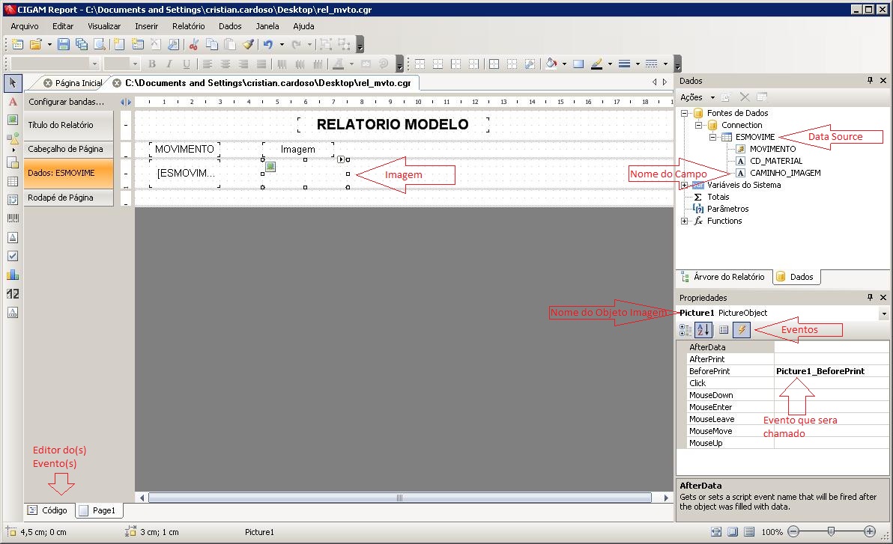Select the checkbox object tool
Screen dimensions: 893x544
(x=13, y=256)
